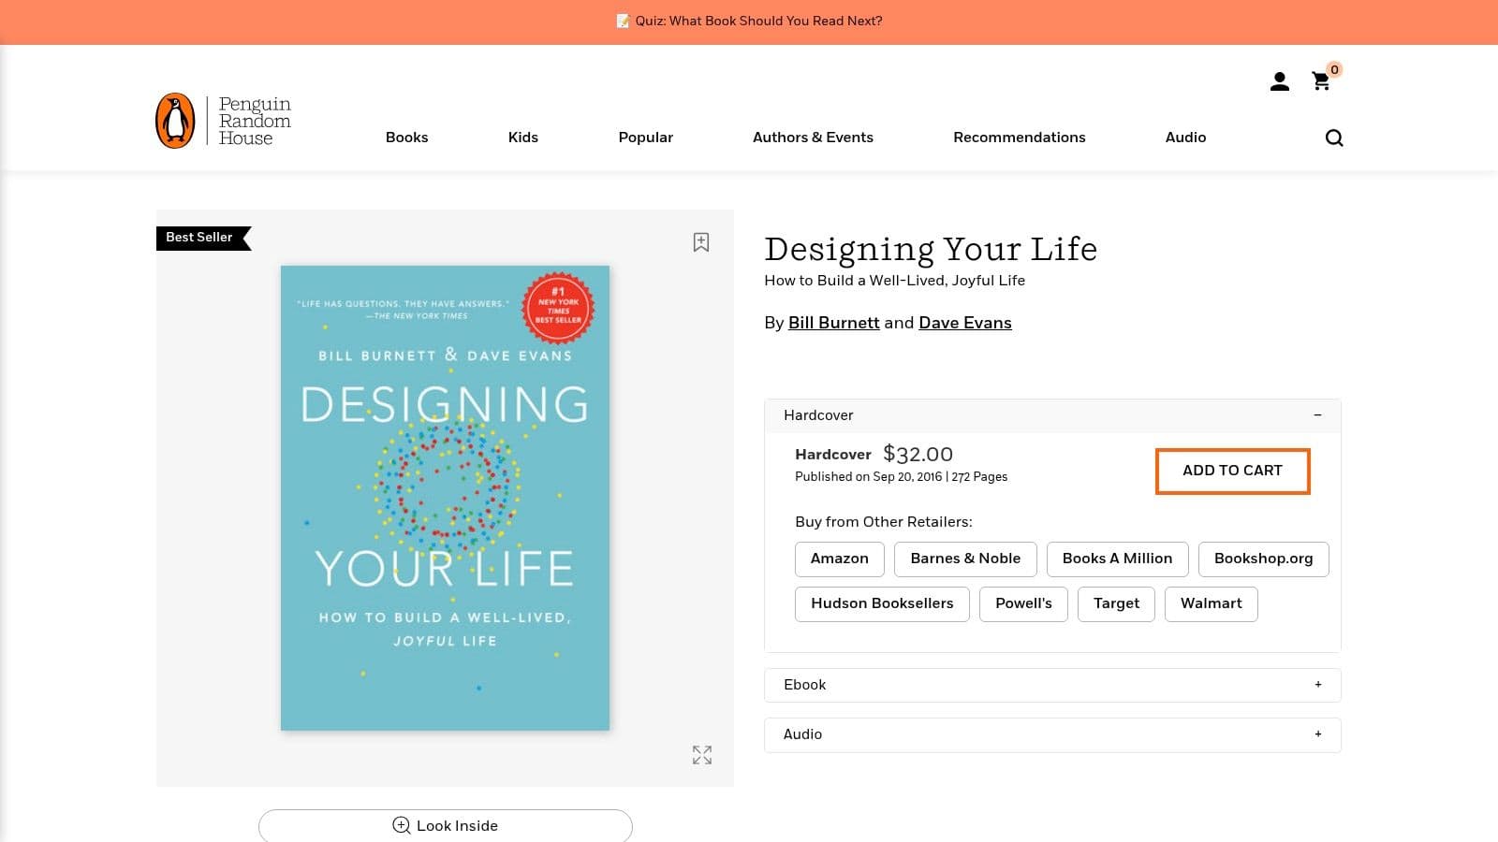
Task: Click the 'Buy from Other Retailers:' label
Action: pos(884,522)
